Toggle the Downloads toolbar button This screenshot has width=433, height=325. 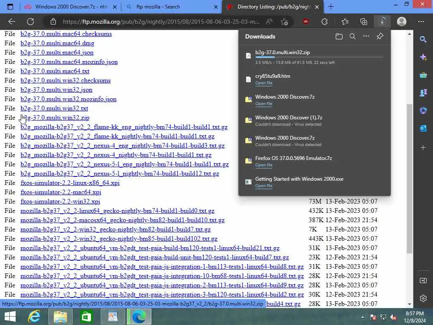pos(382,22)
